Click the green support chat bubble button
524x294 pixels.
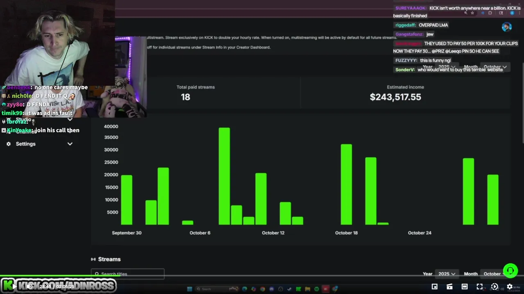pos(510,270)
